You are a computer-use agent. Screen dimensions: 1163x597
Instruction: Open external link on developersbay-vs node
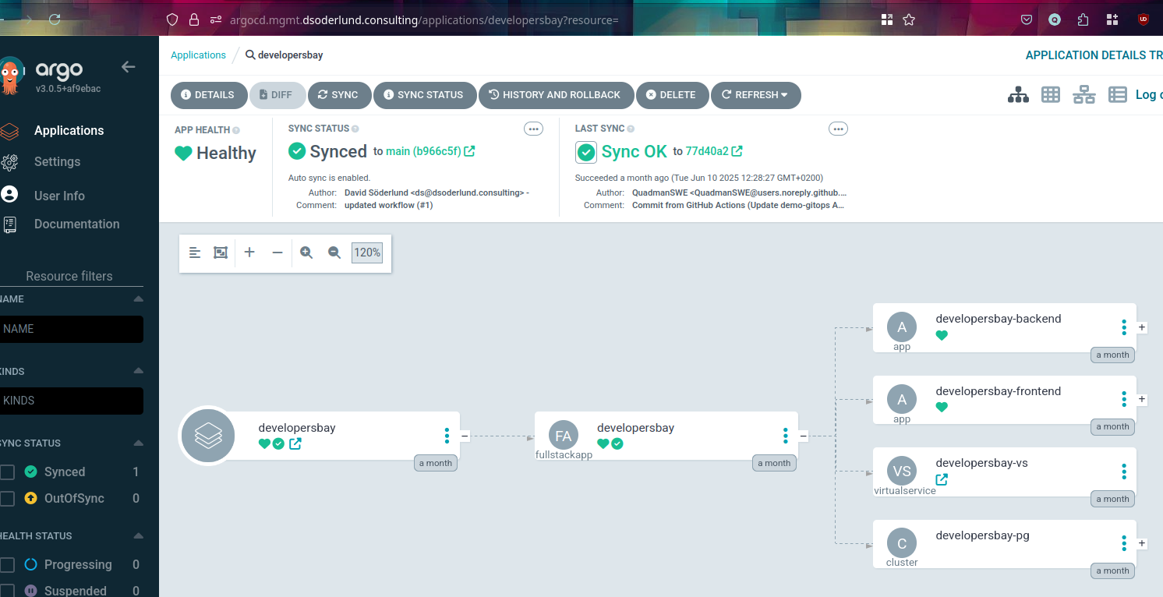[x=942, y=480]
